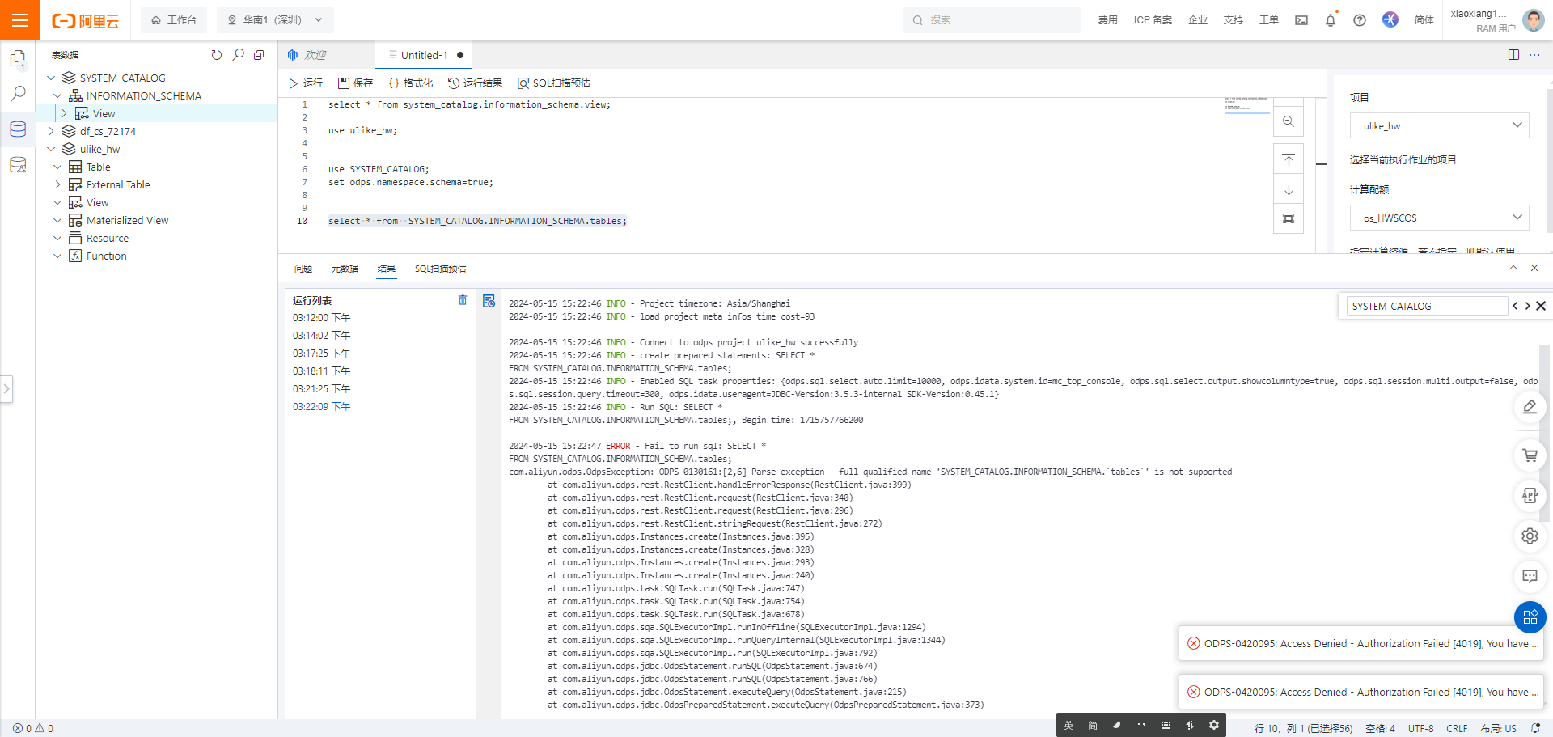Switch to the 问题 panel tab
This screenshot has width=1553, height=737.
(303, 269)
